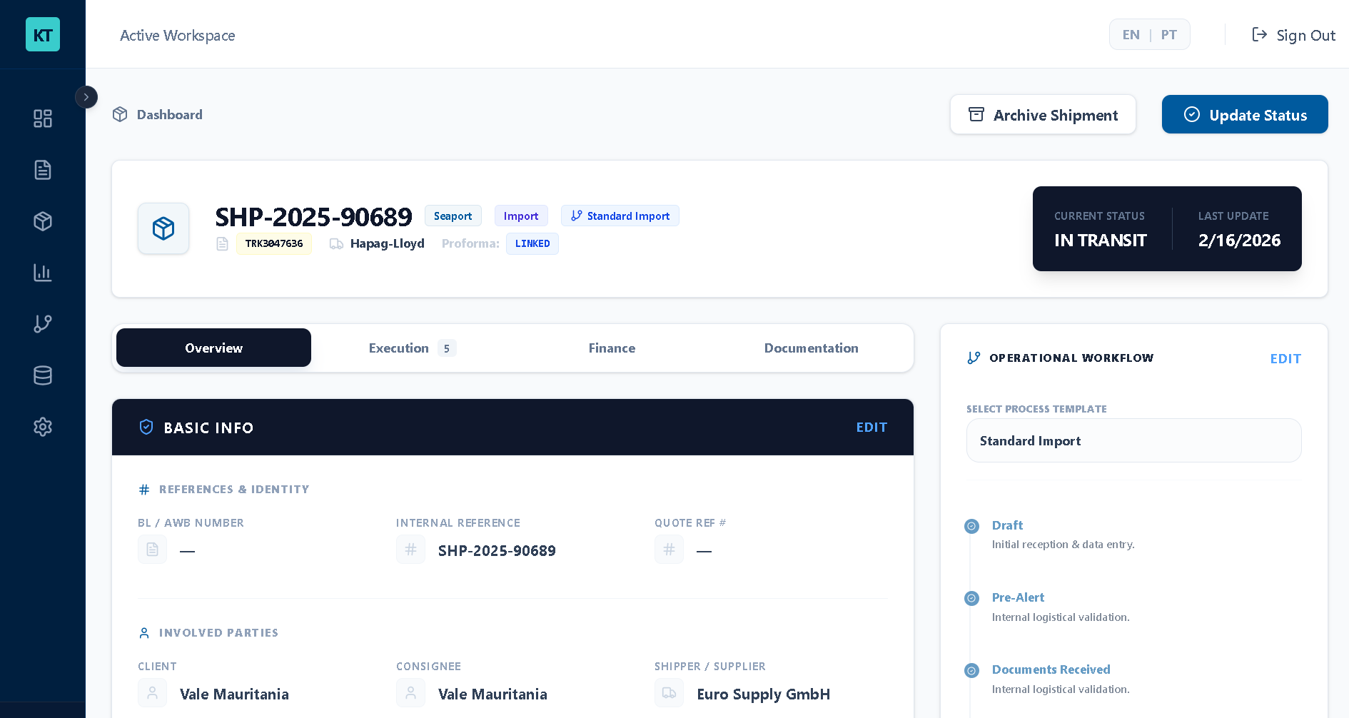Click the Archive Shipment button
This screenshot has width=1349, height=718.
(x=1043, y=115)
